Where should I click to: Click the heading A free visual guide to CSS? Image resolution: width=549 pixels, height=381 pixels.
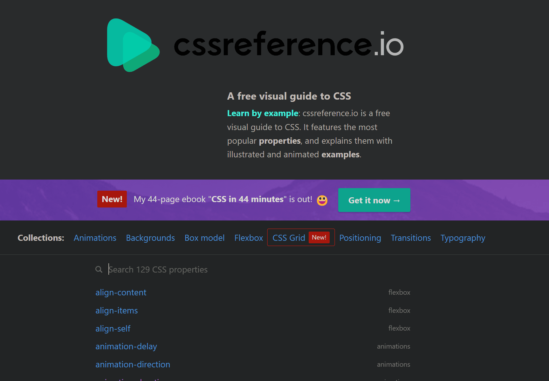point(289,96)
